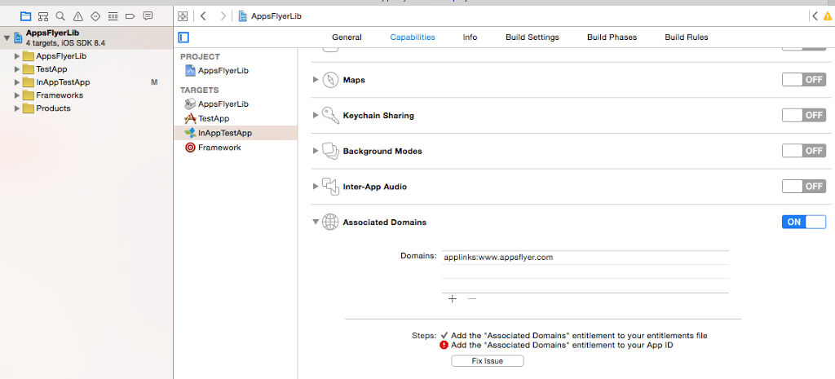Screen dimensions: 835x379
Task: Click the Associated Domains label
Action: [x=385, y=222]
